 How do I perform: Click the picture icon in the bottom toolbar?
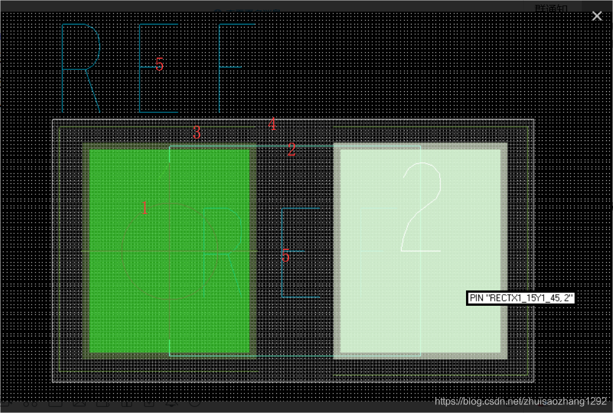tap(78, 404)
